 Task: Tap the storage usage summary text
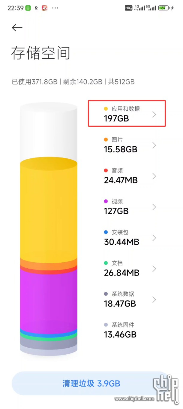point(73,81)
